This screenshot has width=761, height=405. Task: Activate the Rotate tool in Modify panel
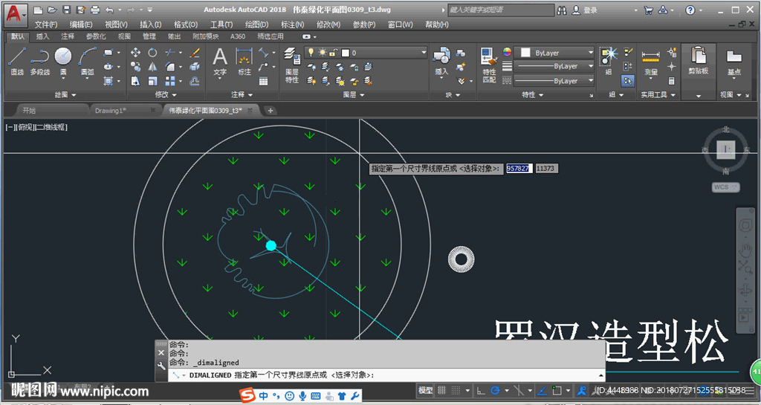click(x=152, y=52)
